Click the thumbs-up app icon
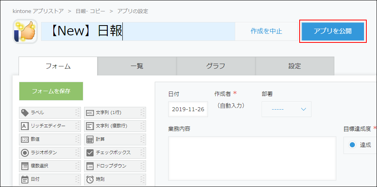The image size is (377, 187). coord(25,31)
